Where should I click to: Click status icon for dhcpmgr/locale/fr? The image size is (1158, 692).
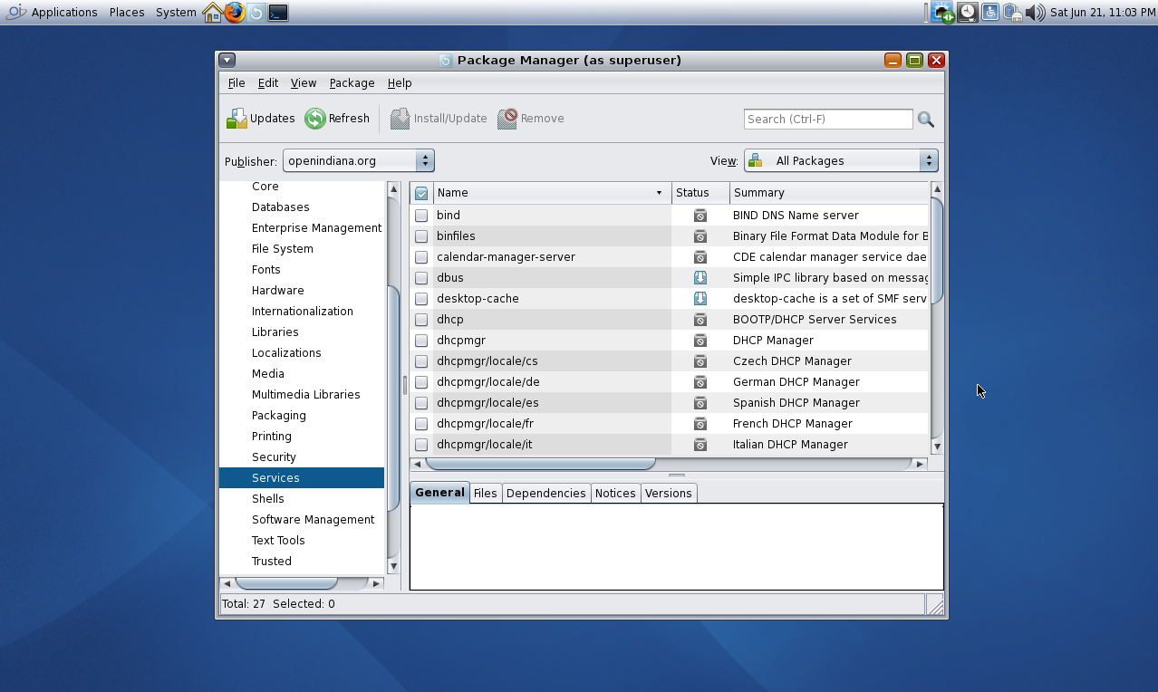point(700,424)
